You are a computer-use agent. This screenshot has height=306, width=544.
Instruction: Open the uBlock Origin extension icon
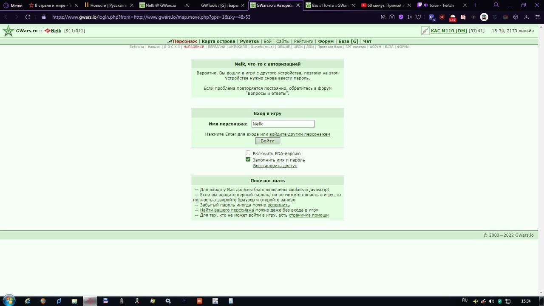tap(442, 17)
